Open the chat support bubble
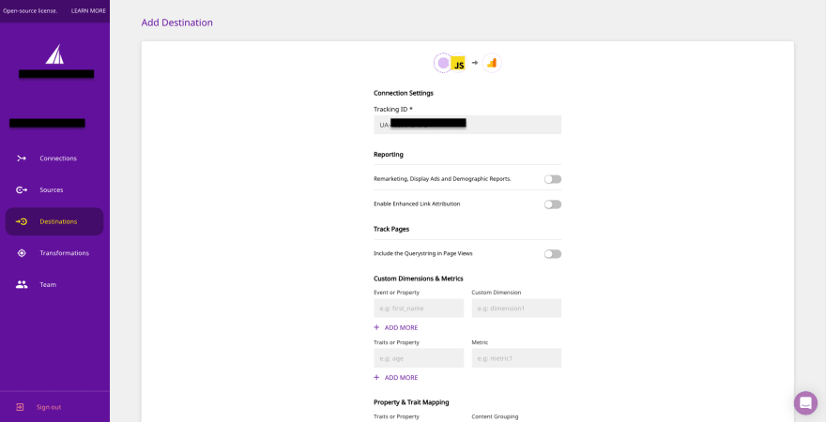 pyautogui.click(x=805, y=403)
